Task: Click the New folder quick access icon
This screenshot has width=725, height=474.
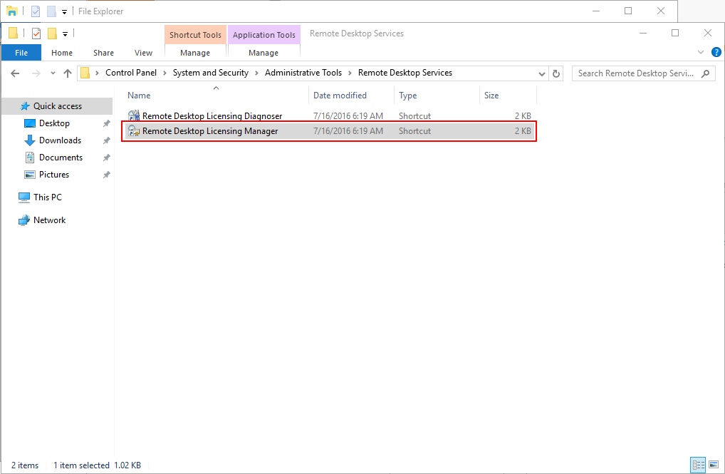Action: 52,34
